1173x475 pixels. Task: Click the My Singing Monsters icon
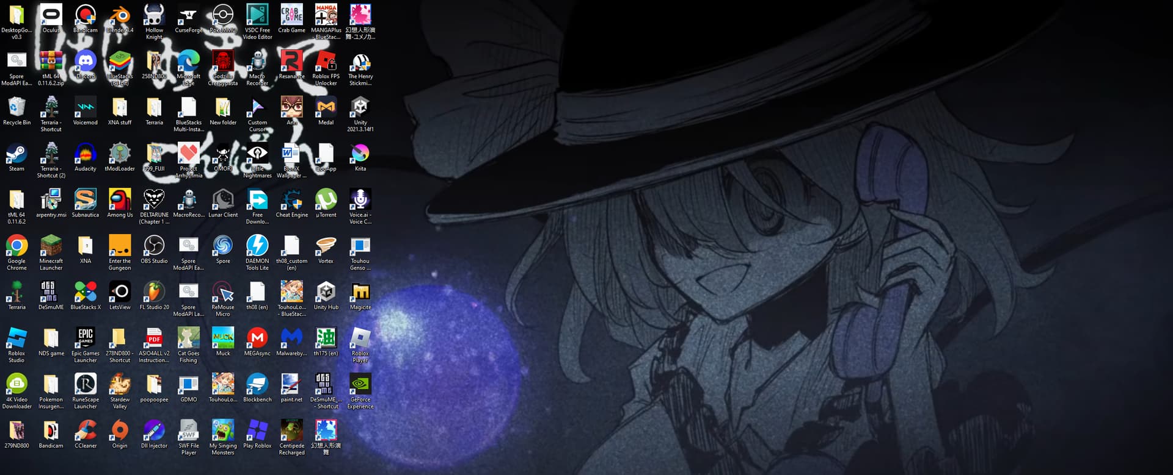pyautogui.click(x=223, y=430)
